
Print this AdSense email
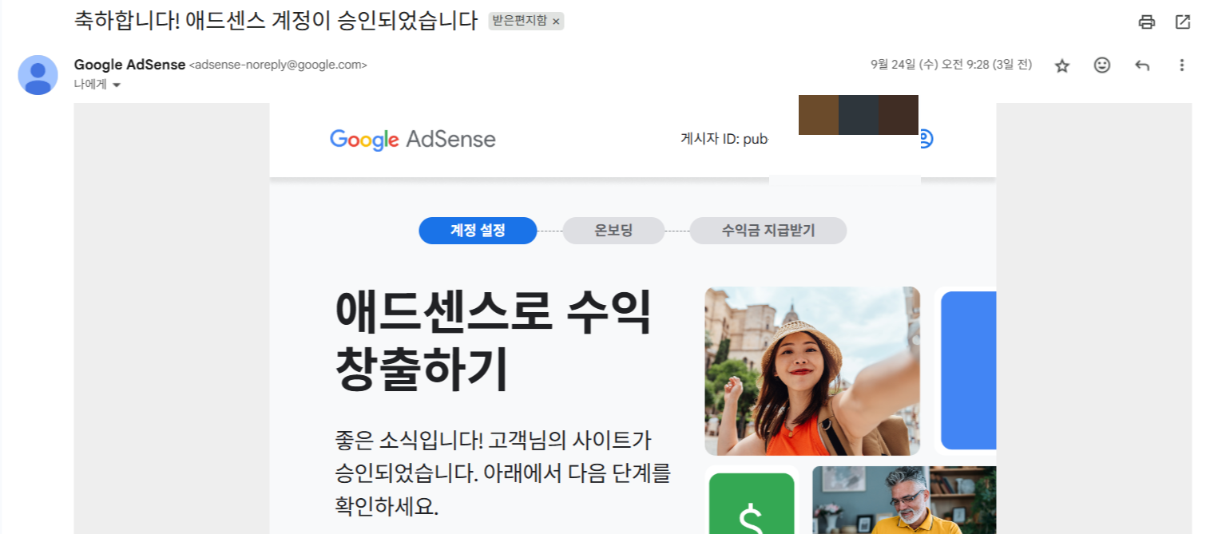coord(1147,22)
